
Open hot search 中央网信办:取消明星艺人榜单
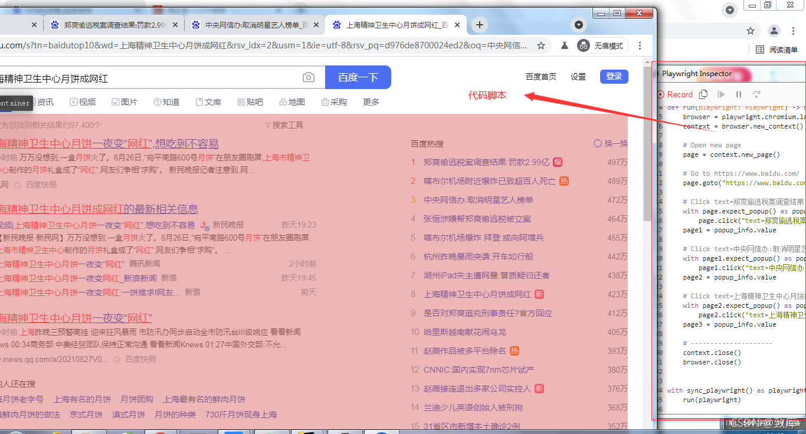479,200
